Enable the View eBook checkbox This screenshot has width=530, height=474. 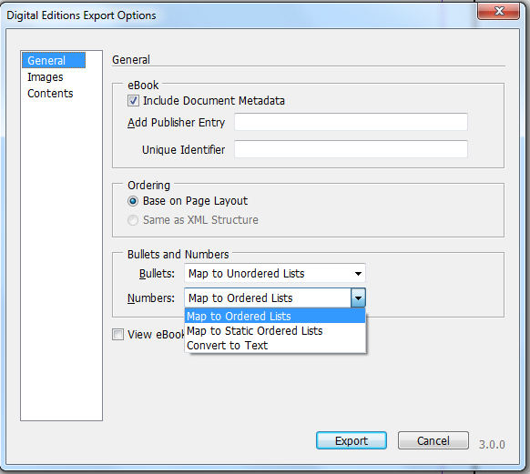118,334
